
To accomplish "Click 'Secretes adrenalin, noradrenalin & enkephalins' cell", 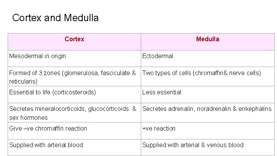I will (207, 109).
